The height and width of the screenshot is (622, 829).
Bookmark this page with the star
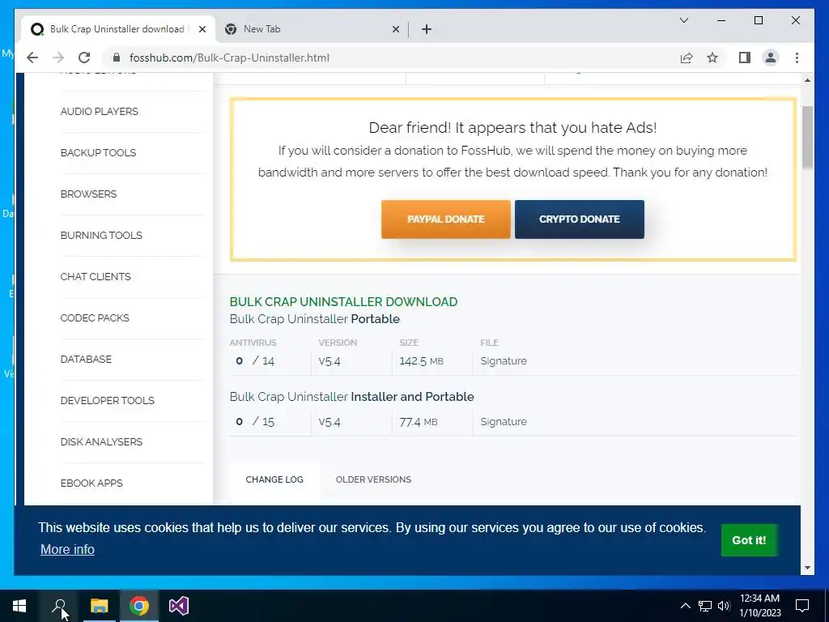coord(712,58)
